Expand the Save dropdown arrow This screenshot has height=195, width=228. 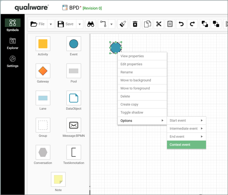(x=80, y=24)
